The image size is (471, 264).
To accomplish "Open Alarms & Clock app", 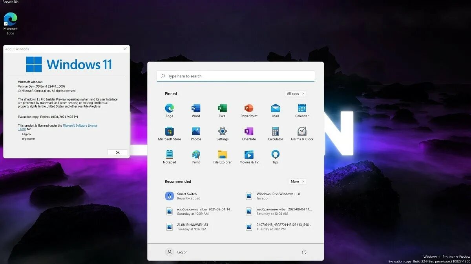I will (302, 134).
